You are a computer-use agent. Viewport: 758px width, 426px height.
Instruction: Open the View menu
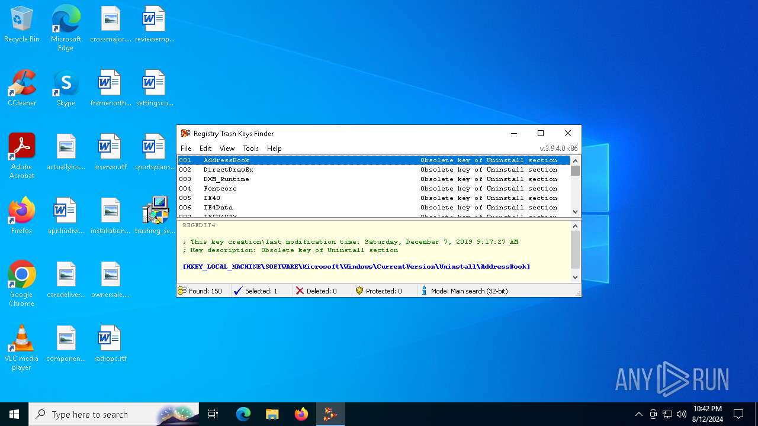coord(227,149)
